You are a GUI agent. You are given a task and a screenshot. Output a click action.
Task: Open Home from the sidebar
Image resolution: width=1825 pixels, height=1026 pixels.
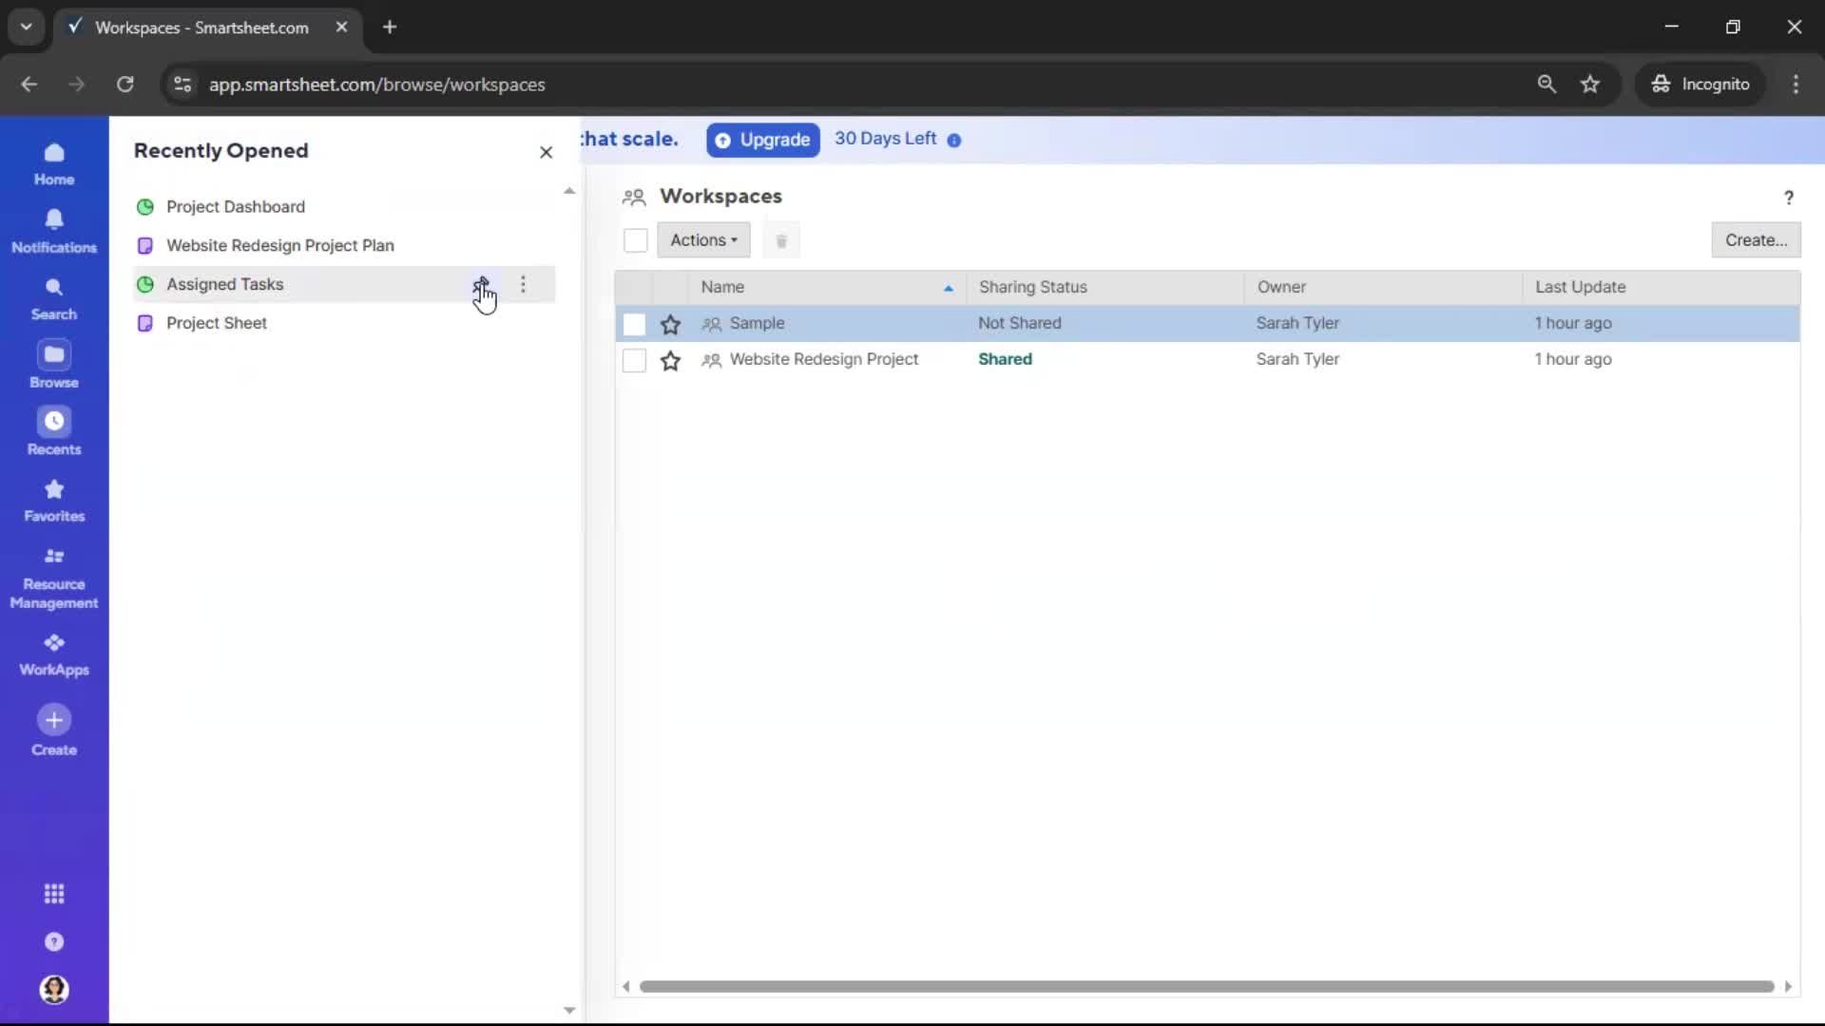tap(54, 163)
